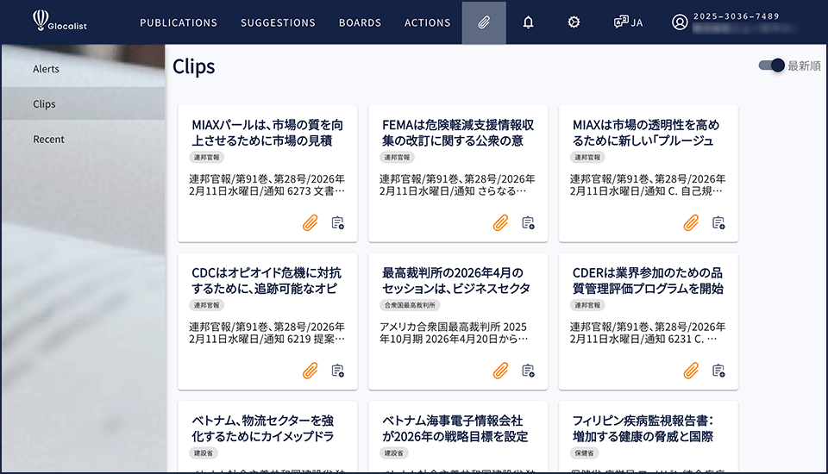Click the 連邦官報 tag on MIAXは市場の透明性 card
This screenshot has height=474, width=828.
point(587,158)
